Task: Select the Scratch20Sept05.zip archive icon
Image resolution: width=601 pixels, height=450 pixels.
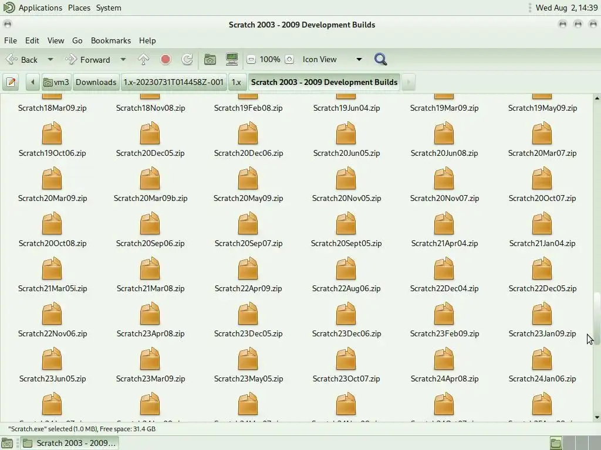Action: click(x=346, y=224)
